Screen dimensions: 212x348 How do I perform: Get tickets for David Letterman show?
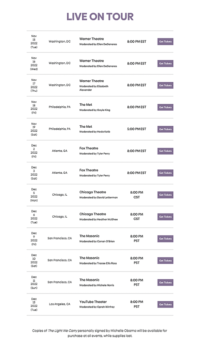click(165, 195)
